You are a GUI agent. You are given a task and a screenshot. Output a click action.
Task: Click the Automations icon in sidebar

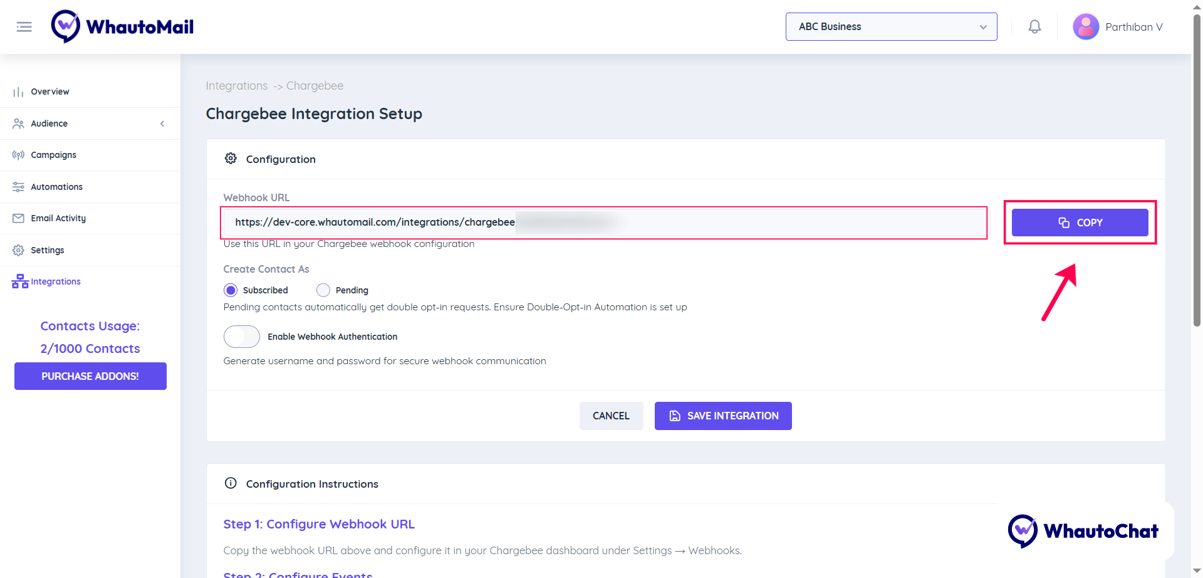pyautogui.click(x=18, y=186)
